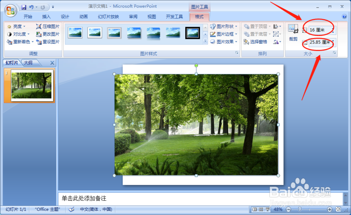Expand the full picture styles gallery

[x=205, y=41]
